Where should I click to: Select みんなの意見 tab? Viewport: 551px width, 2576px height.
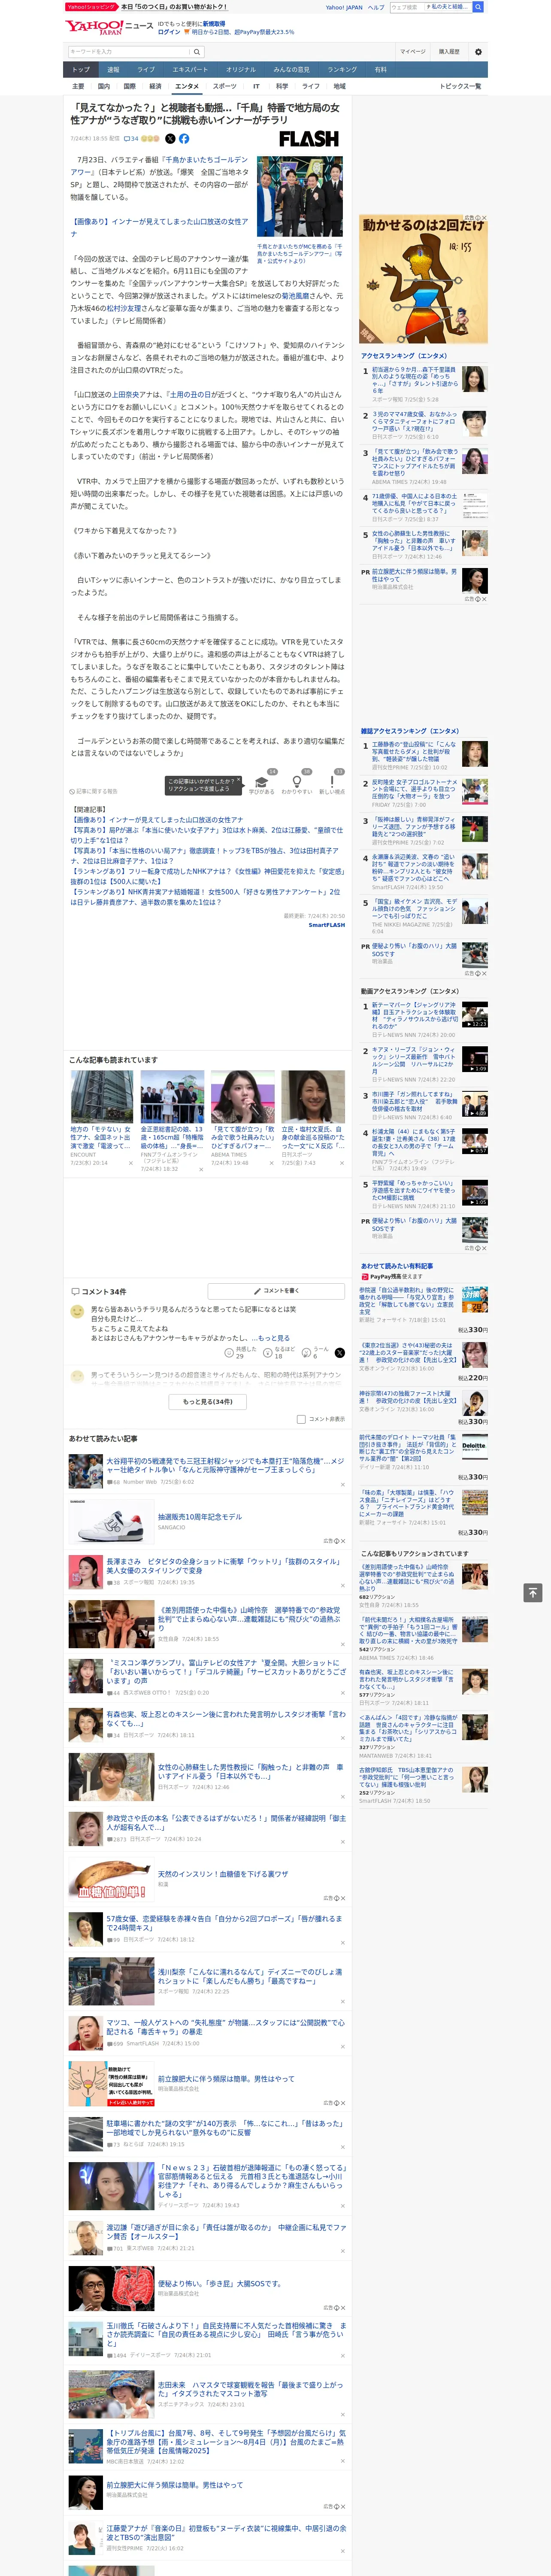coord(292,70)
